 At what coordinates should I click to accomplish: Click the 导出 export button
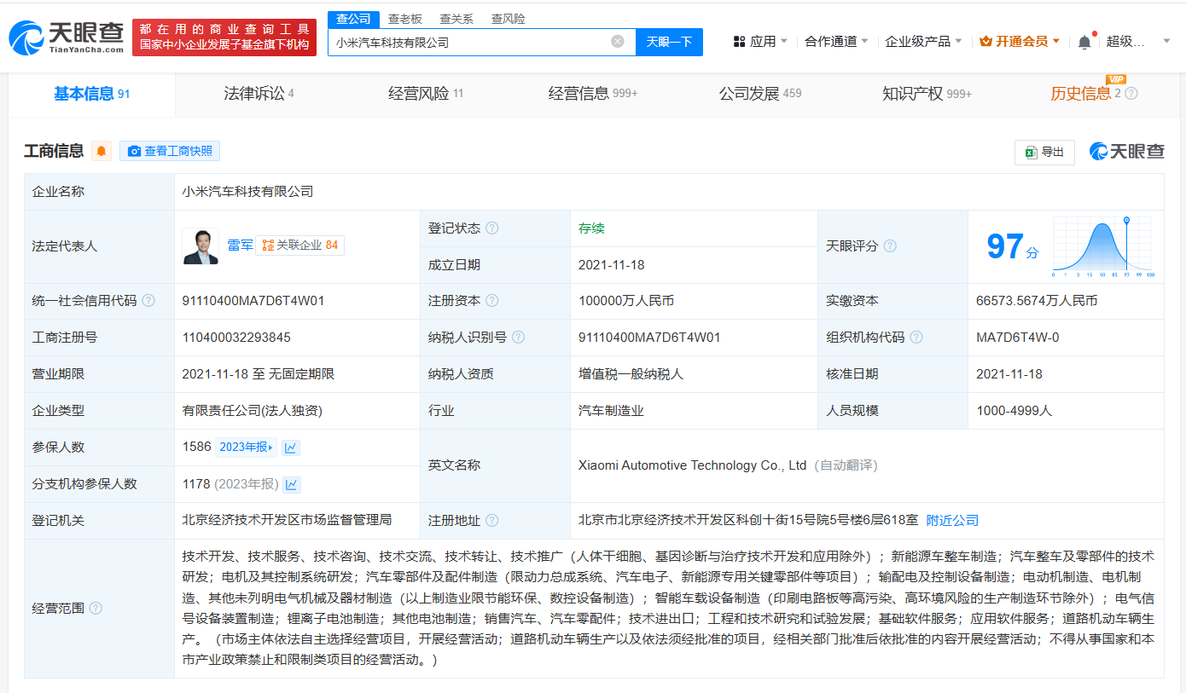click(x=1044, y=152)
